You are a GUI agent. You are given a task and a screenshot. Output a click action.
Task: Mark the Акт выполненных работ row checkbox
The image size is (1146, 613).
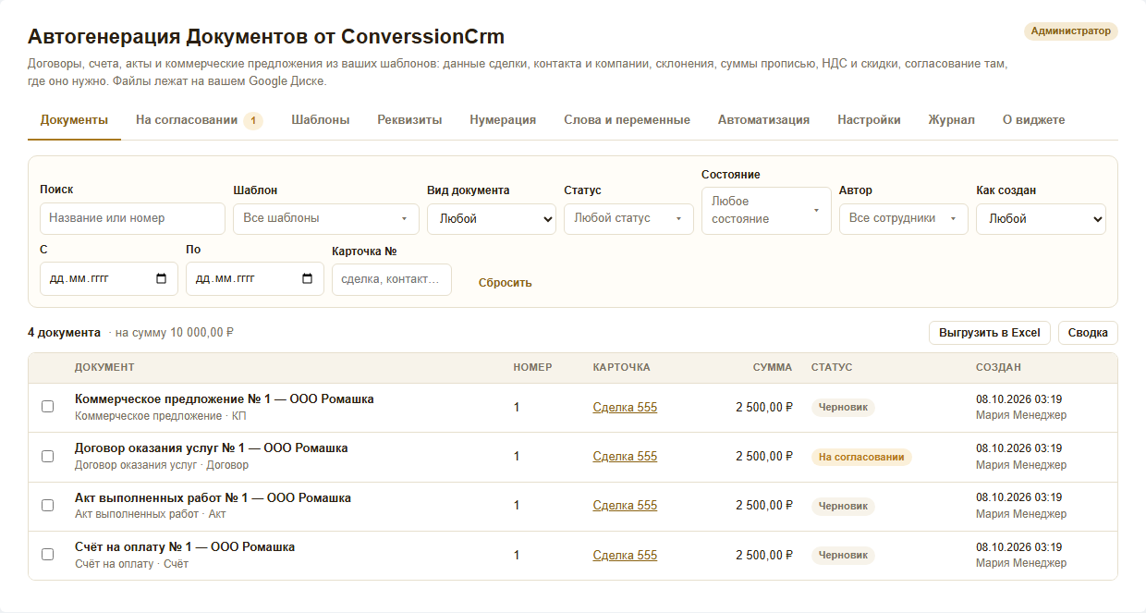pyautogui.click(x=48, y=505)
